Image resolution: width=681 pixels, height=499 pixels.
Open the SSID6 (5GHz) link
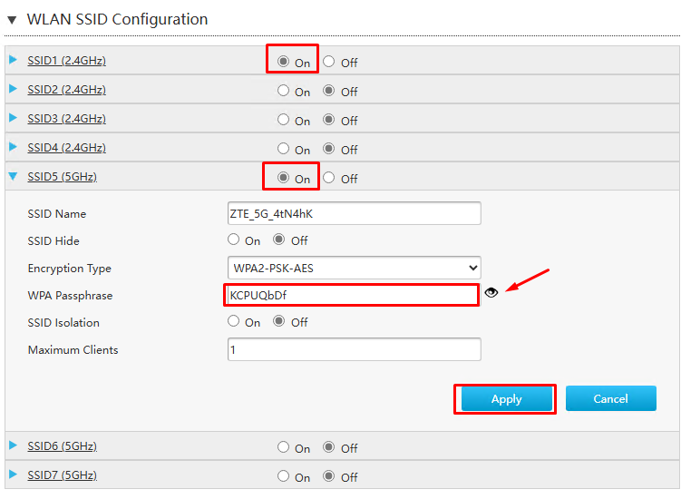pos(62,446)
